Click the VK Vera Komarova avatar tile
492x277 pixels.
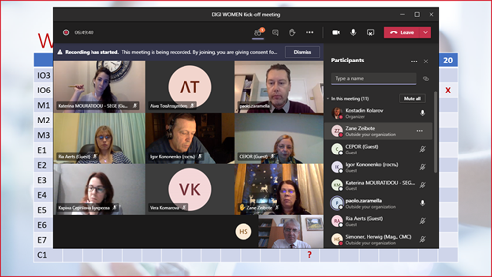190,189
